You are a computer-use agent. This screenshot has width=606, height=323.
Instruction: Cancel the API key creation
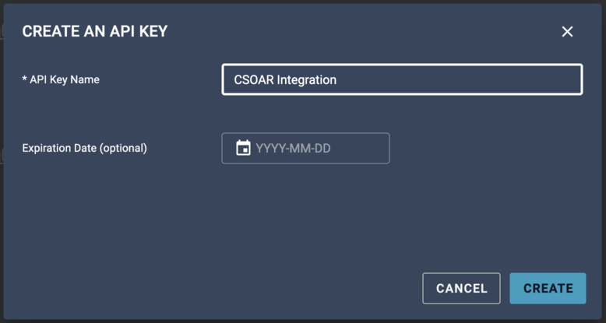461,288
